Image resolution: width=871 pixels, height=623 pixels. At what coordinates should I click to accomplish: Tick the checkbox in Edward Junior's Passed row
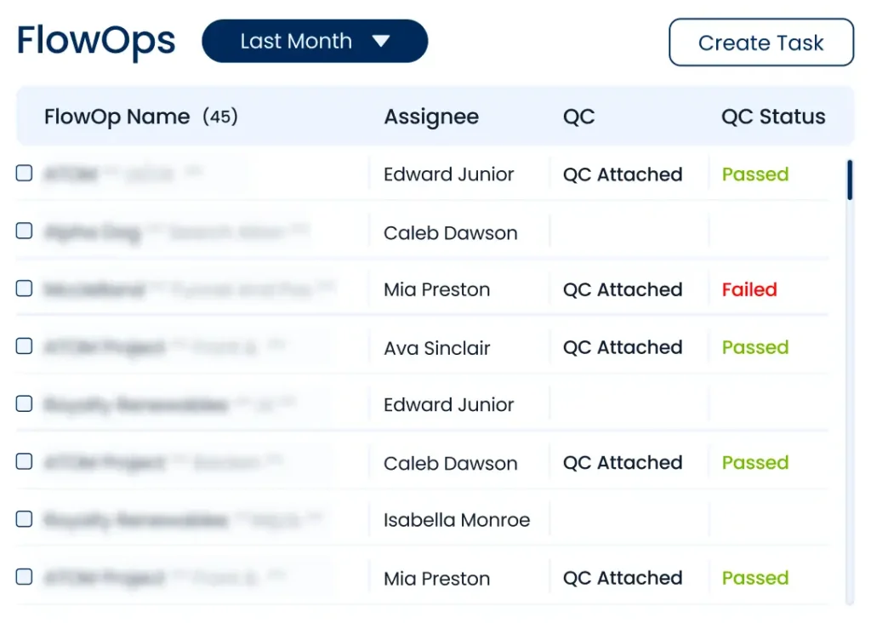[25, 174]
